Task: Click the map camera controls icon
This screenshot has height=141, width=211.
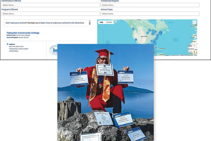Action: click(194, 46)
